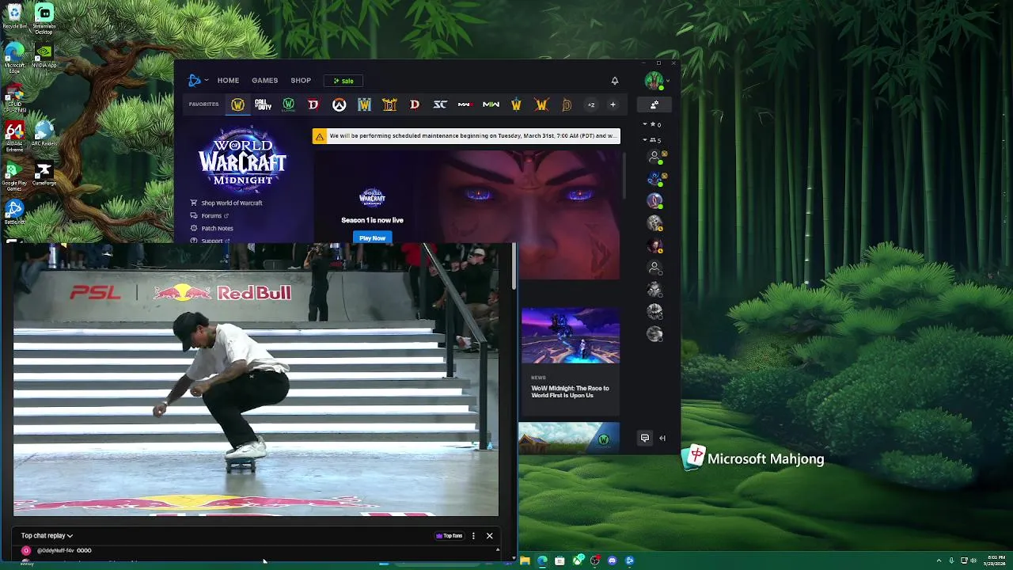The image size is (1013, 570).
Task: Open the Forums link
Action: tap(210, 215)
